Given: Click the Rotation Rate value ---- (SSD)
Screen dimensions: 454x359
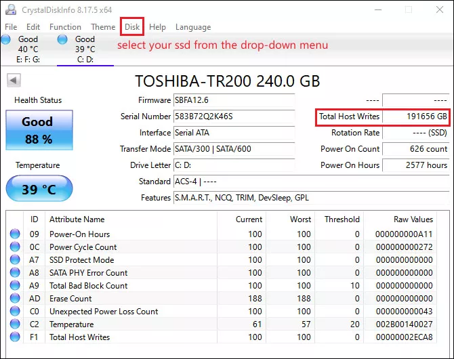Looking at the screenshot, I should (416, 133).
